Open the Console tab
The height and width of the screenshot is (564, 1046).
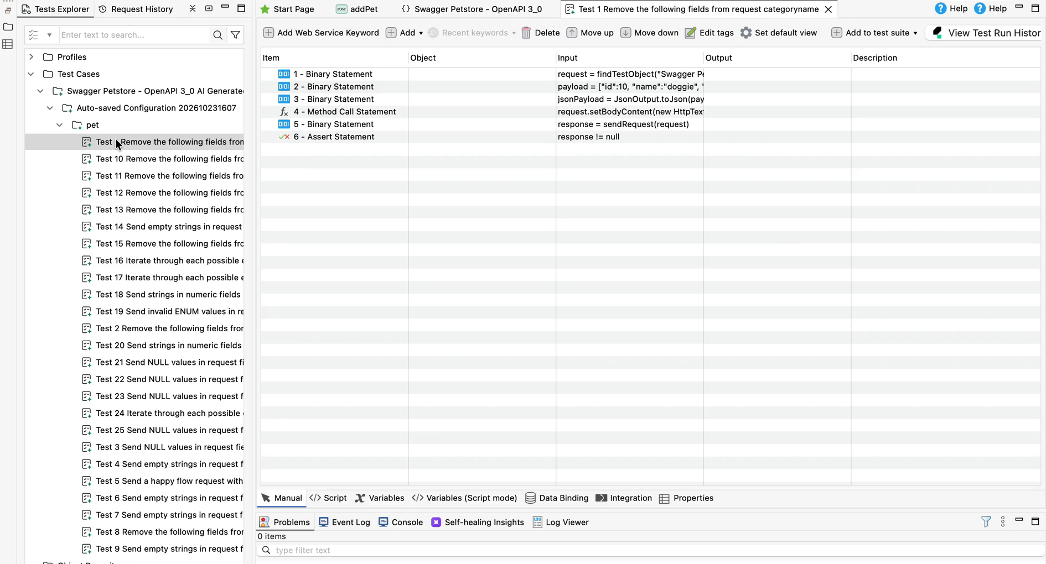pos(401,522)
